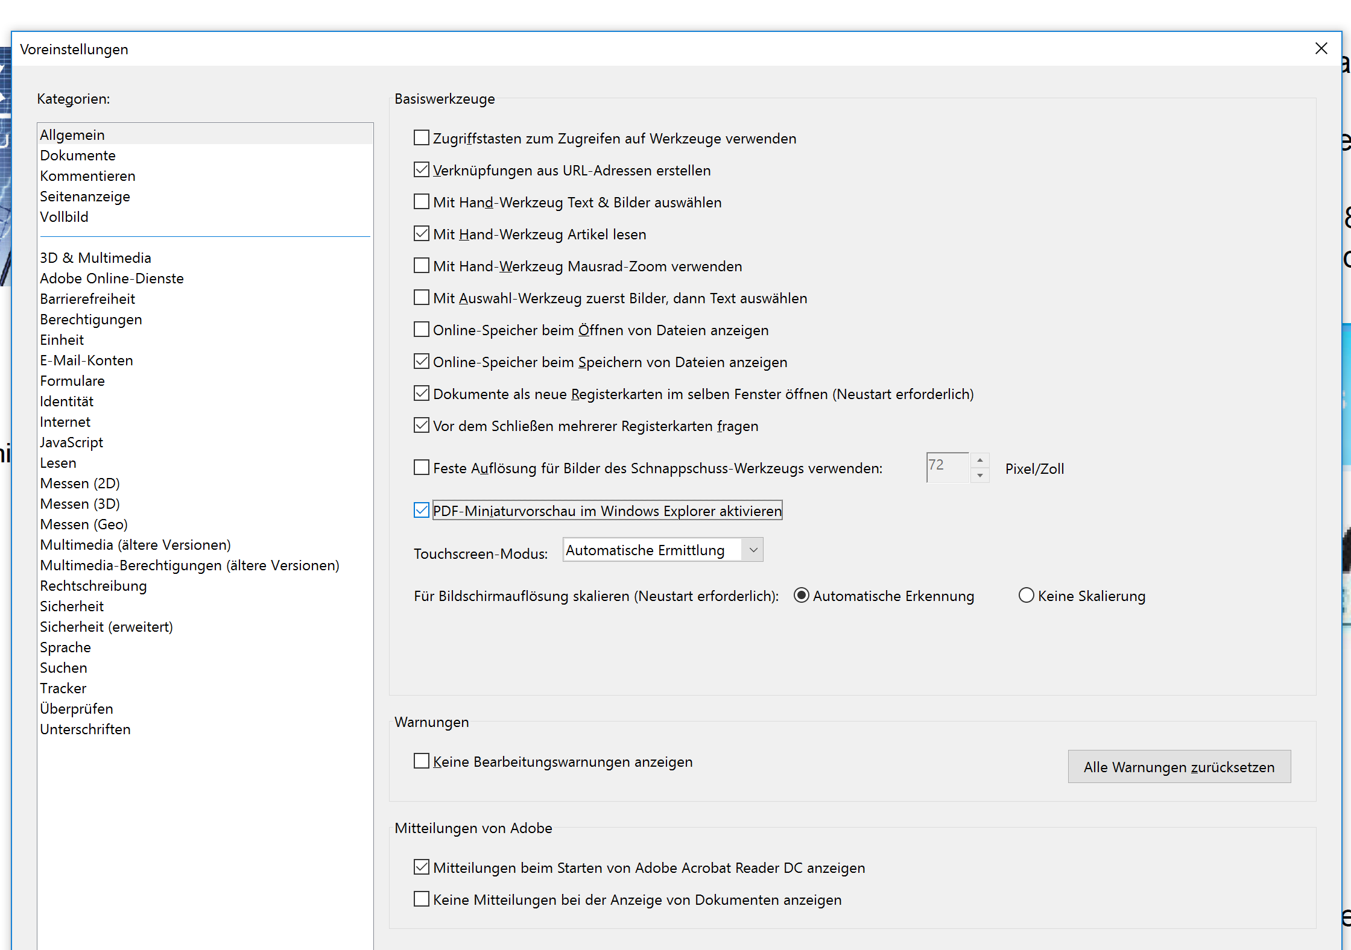Screen dimensions: 1351x950
Task: Click the Pixel/Zoll resolution input field
Action: click(x=947, y=468)
